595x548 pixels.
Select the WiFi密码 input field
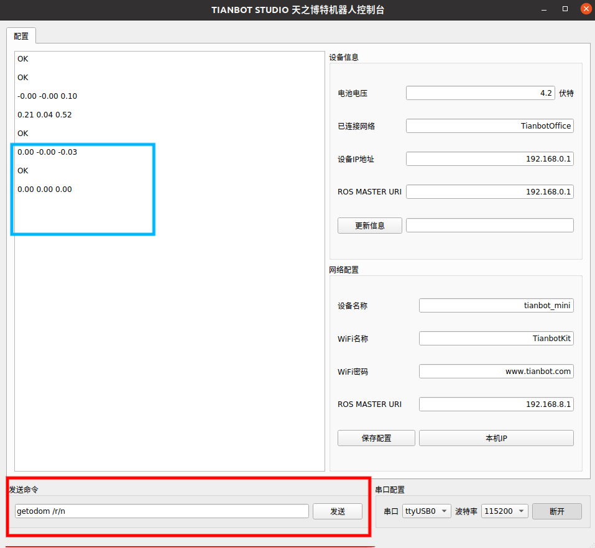click(496, 372)
